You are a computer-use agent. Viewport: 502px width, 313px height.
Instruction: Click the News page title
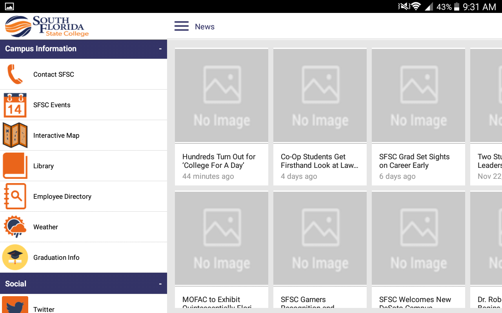tap(205, 27)
